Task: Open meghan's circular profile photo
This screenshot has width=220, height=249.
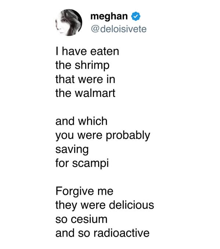Action: (69, 22)
